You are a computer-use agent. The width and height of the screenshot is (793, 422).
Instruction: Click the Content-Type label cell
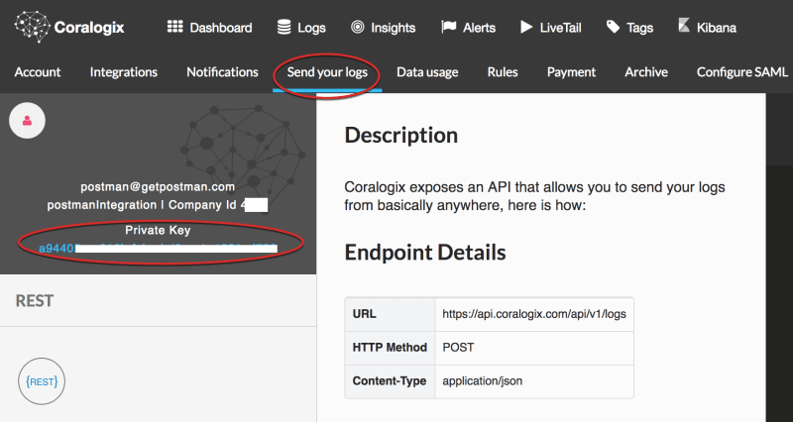(390, 381)
